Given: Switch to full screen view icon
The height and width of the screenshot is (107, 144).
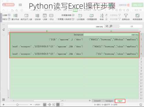Looking at the screenshot, I should point(62,105).
